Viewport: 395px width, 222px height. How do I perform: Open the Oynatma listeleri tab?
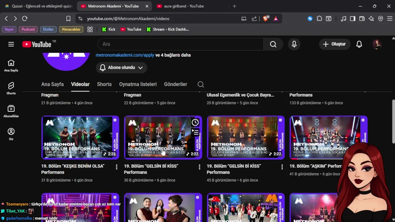[138, 84]
